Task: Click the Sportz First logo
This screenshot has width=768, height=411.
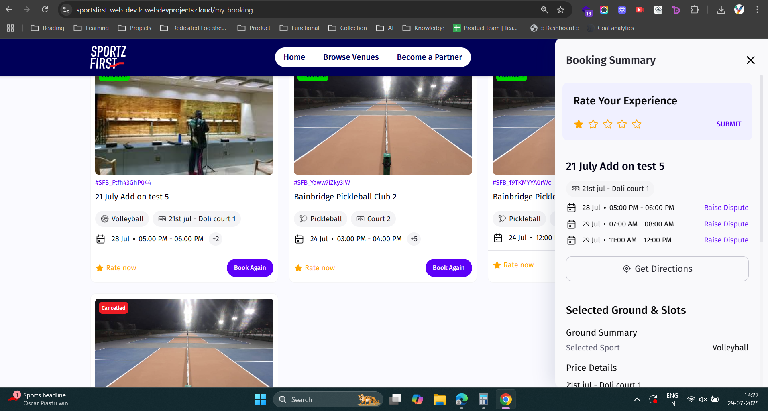Action: point(108,57)
